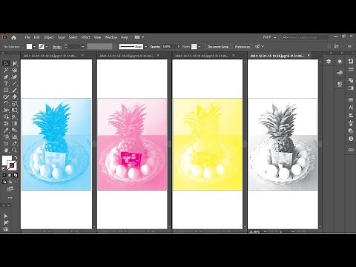356x267 pixels.
Task: Select the Rectangle tool
Action: [6, 90]
